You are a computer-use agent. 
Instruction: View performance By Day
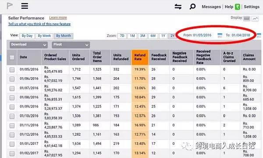point(27,36)
